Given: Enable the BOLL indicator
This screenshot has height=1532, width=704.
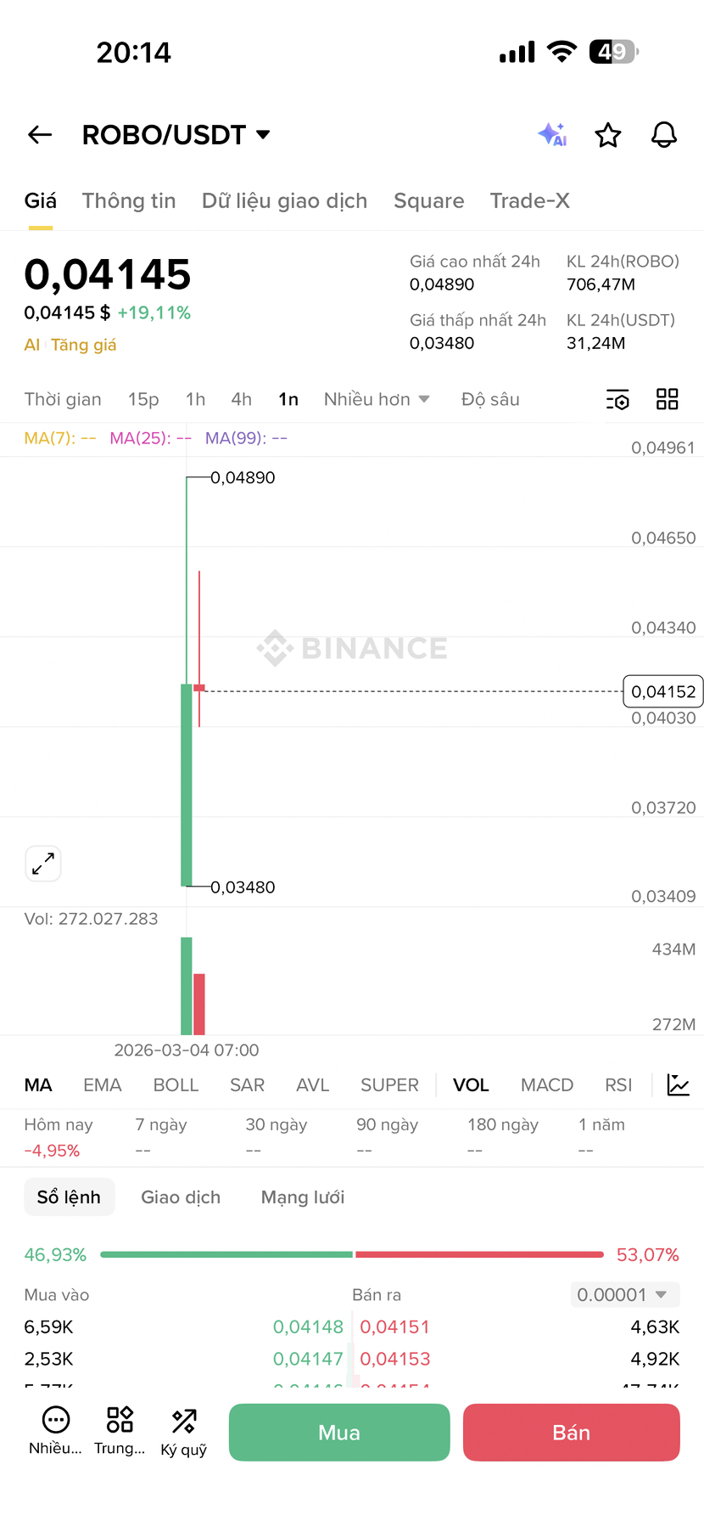Looking at the screenshot, I should click(176, 1085).
